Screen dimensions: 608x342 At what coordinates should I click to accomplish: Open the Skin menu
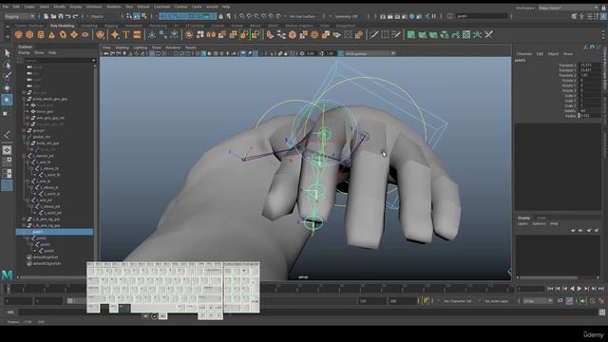129,7
